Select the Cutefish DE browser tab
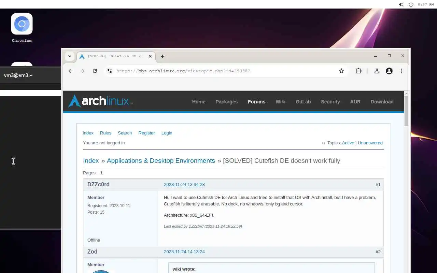Screen dimensions: 437x273 tap(115, 56)
